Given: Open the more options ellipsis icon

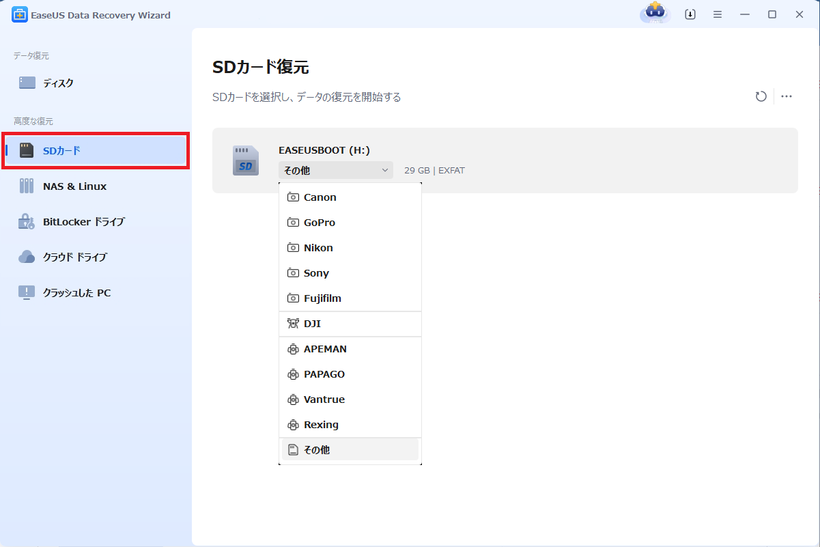Looking at the screenshot, I should [787, 96].
